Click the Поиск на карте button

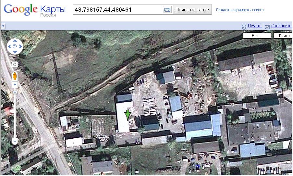click(192, 10)
